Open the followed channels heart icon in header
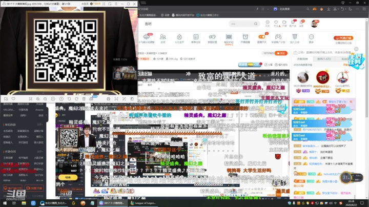This screenshot has height=207, width=369. (276, 23)
